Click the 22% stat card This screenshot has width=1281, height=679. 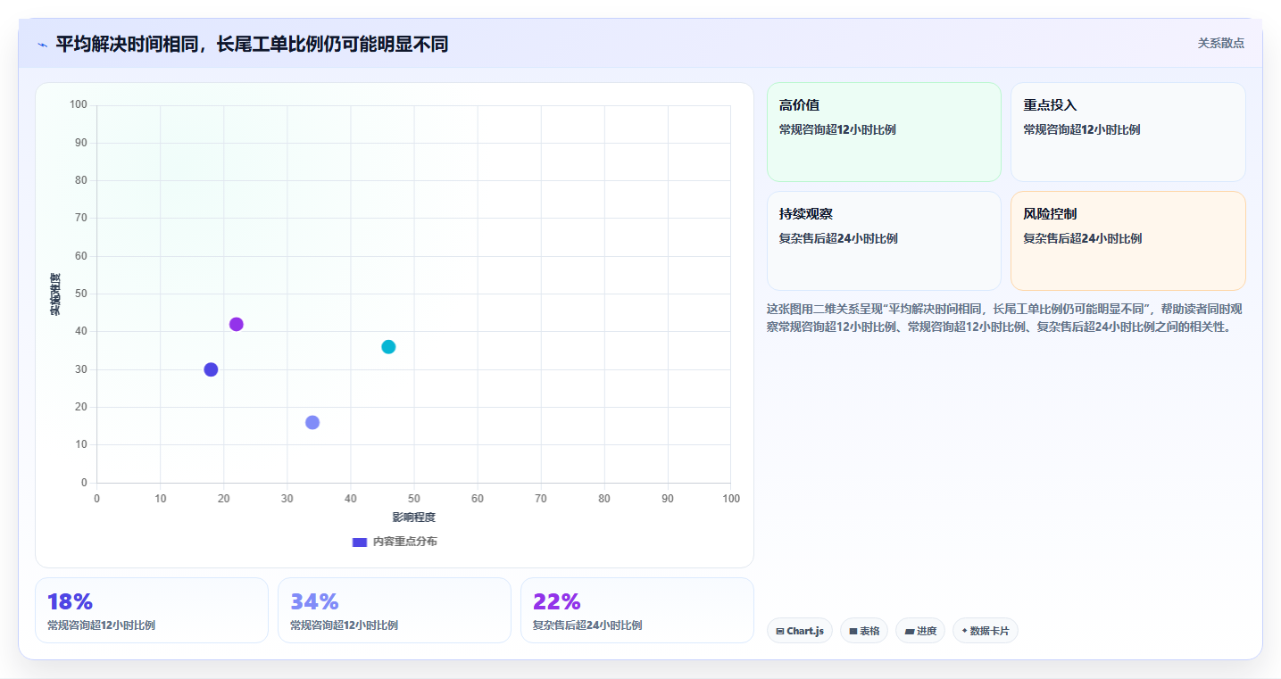(637, 610)
